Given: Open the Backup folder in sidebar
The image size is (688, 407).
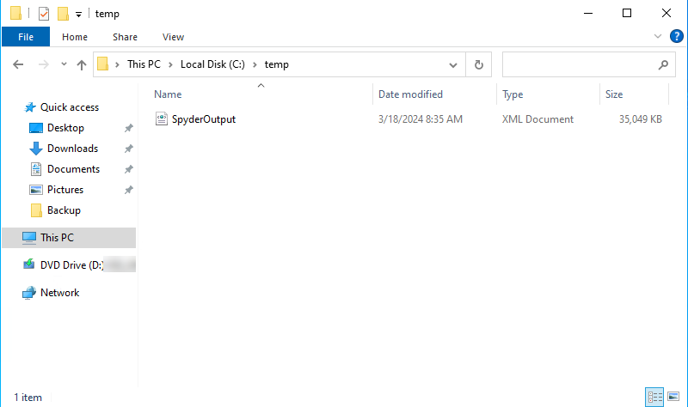Looking at the screenshot, I should (64, 210).
